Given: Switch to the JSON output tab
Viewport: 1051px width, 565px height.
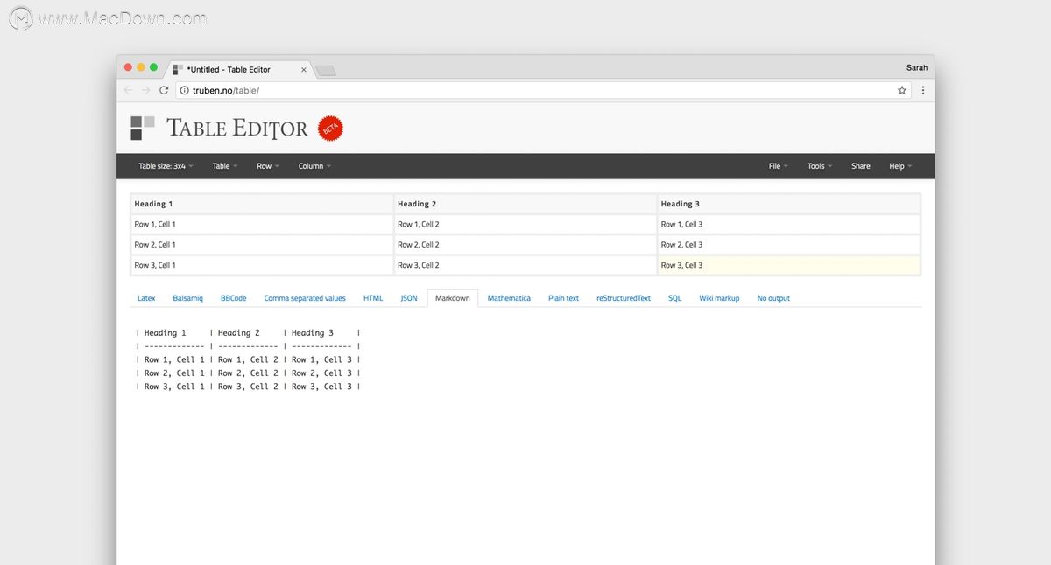Looking at the screenshot, I should click(409, 298).
